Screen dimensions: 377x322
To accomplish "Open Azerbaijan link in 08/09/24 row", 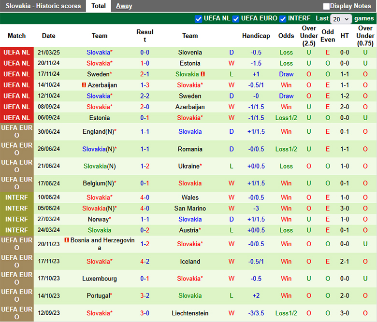I will (x=190, y=107).
